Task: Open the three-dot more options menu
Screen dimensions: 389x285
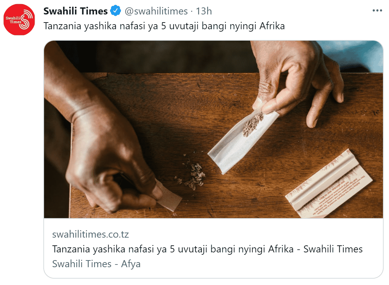Action: click(377, 11)
